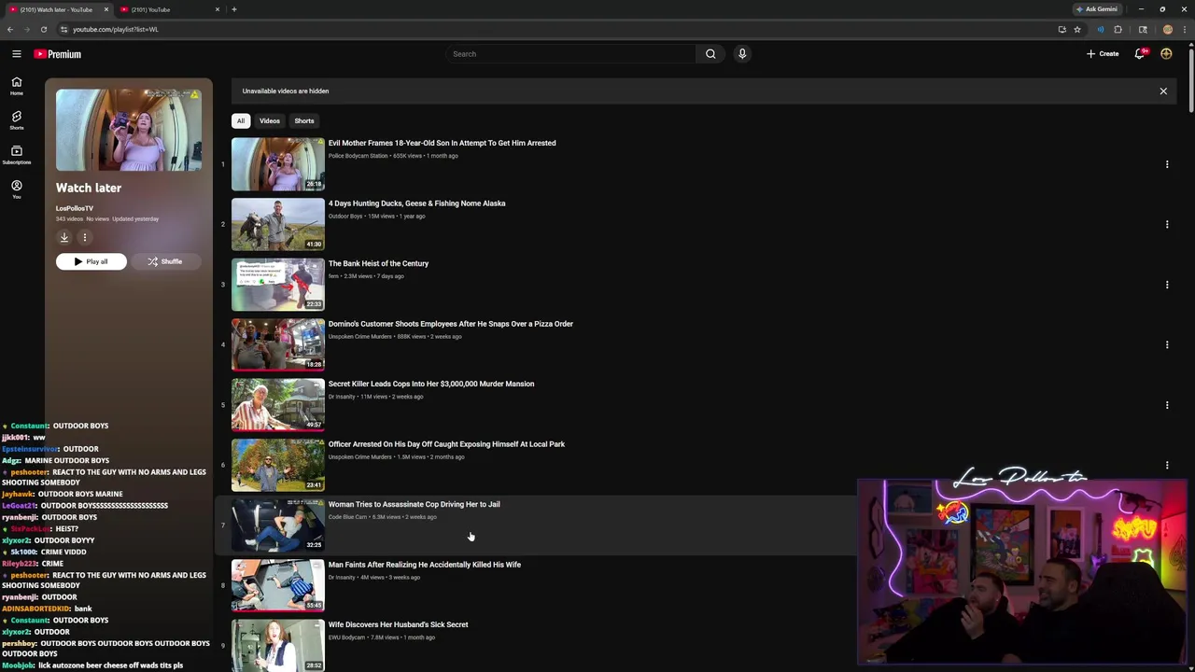Image resolution: width=1195 pixels, height=672 pixels.
Task: Open Woman Tries to Assassinate Cop title
Action: click(414, 504)
